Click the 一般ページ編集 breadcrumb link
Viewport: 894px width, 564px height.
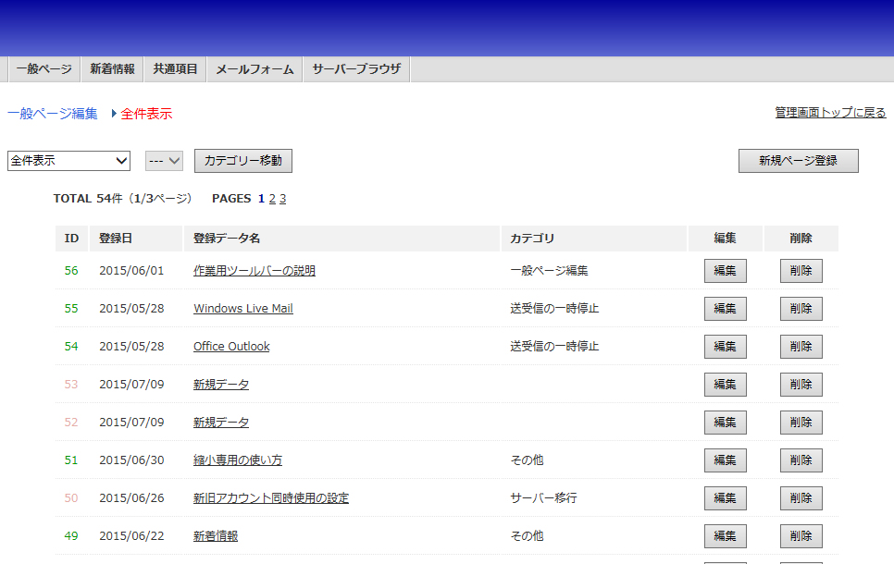click(52, 114)
